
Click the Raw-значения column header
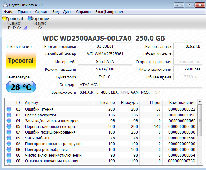coord(180,102)
